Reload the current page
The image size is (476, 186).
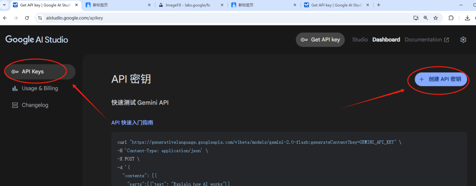(27, 18)
